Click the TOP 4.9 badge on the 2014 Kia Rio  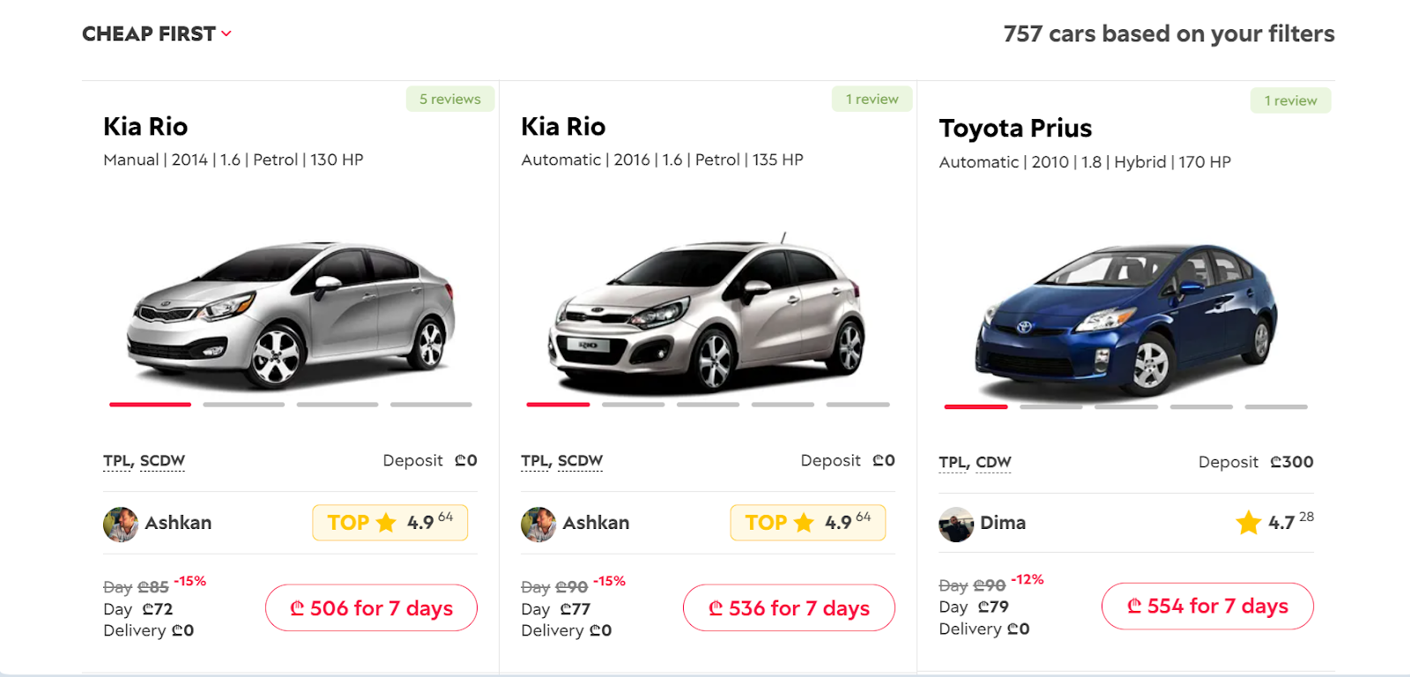click(390, 523)
